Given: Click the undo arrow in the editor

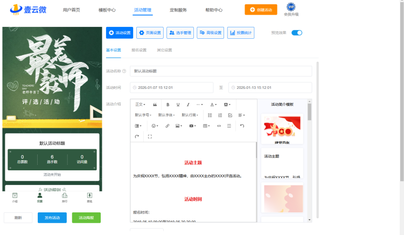Looking at the screenshot, I should click(242, 126).
